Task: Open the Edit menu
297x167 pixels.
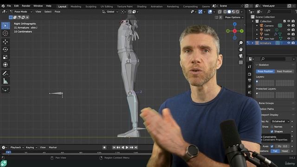Action: point(17,6)
